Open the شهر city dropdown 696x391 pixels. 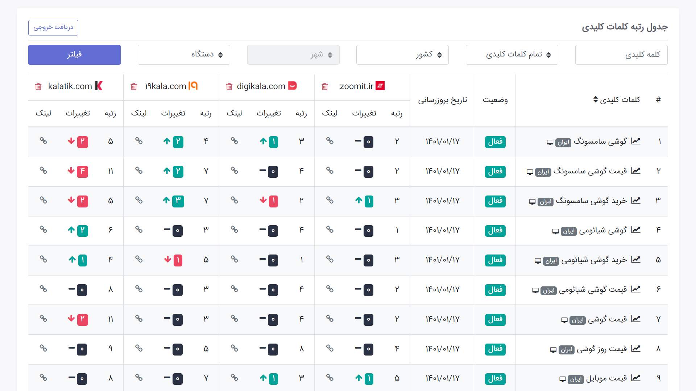pos(293,55)
